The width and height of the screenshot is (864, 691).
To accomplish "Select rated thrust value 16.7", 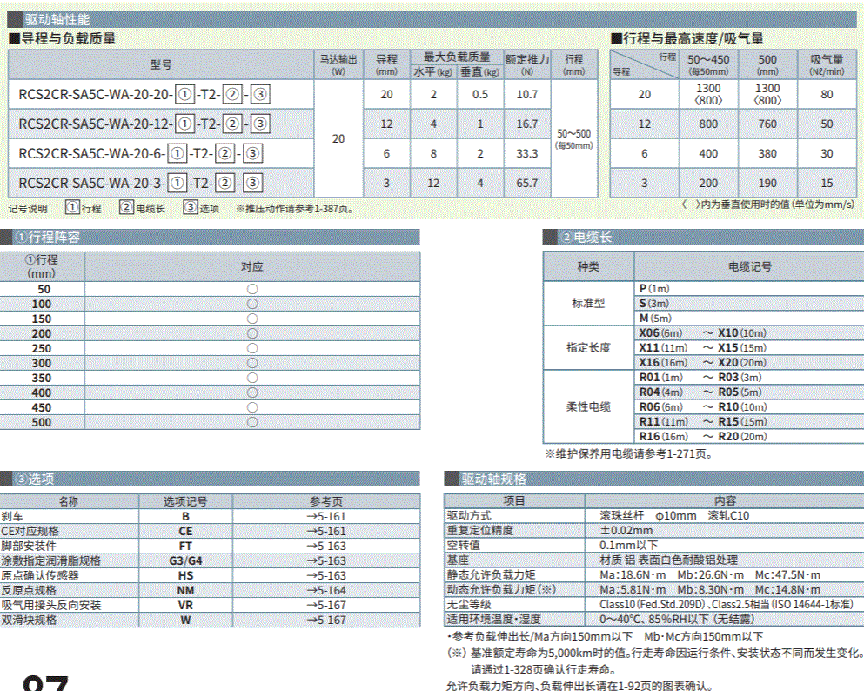I will (526, 124).
